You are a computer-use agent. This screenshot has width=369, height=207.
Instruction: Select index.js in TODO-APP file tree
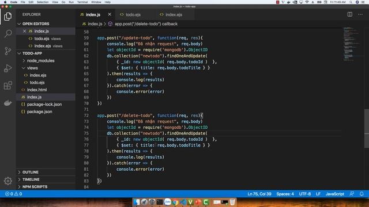(x=34, y=97)
